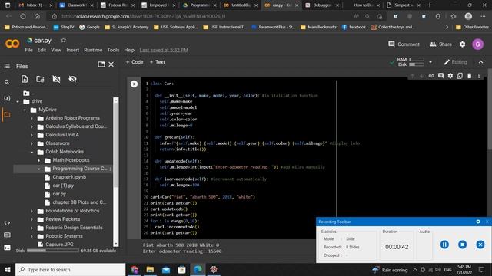Expand Calculus Unit A folder
Viewport: 492px width, 276px height.
point(32,135)
